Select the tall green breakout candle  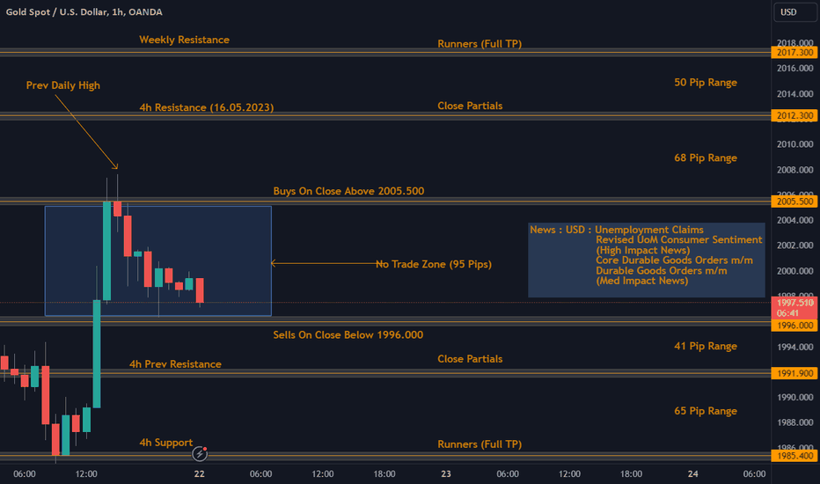pyautogui.click(x=97, y=354)
